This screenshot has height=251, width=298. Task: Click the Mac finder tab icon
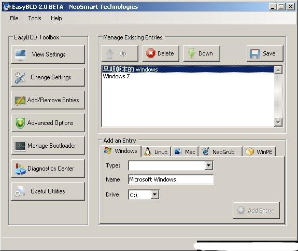point(178,152)
